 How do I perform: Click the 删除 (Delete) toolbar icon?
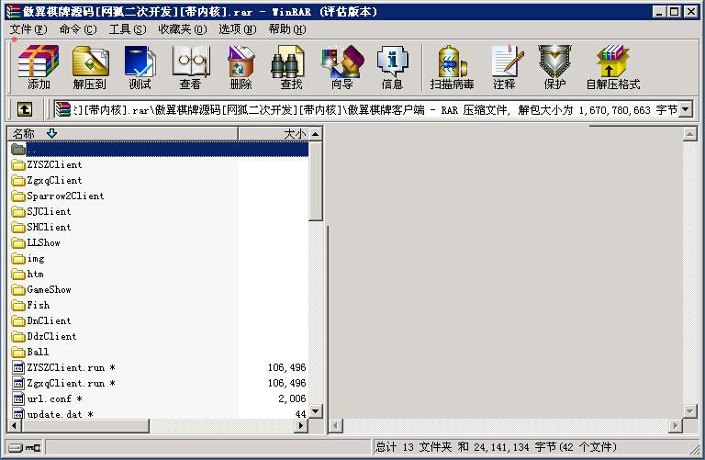pyautogui.click(x=241, y=67)
